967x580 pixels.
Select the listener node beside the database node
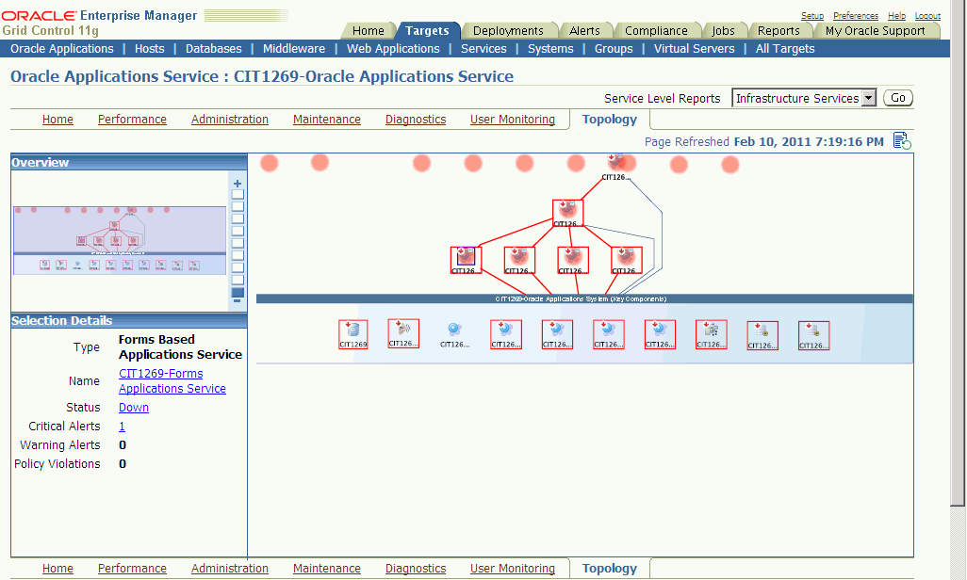pos(403,333)
